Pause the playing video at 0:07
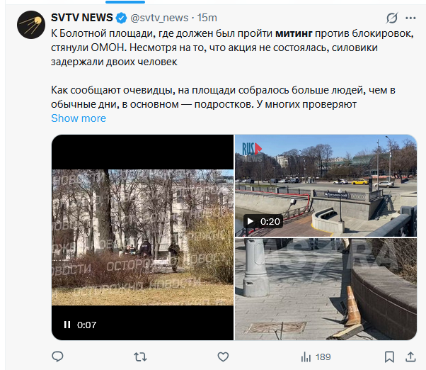This screenshot has width=426, height=370. (67, 325)
